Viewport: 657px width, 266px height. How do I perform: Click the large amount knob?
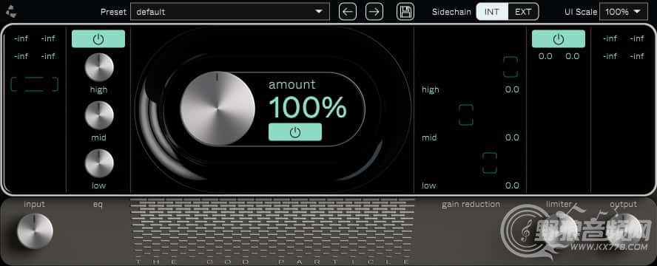[x=218, y=109]
